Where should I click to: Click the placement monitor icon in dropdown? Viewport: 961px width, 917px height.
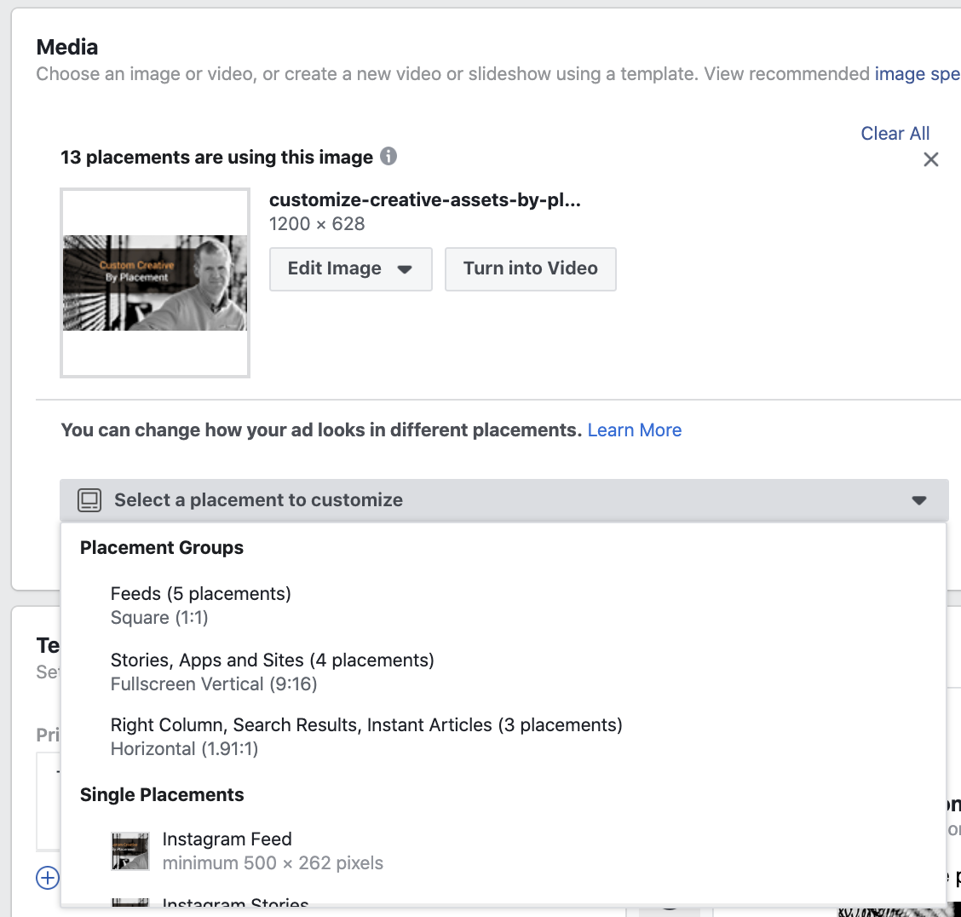(x=89, y=500)
